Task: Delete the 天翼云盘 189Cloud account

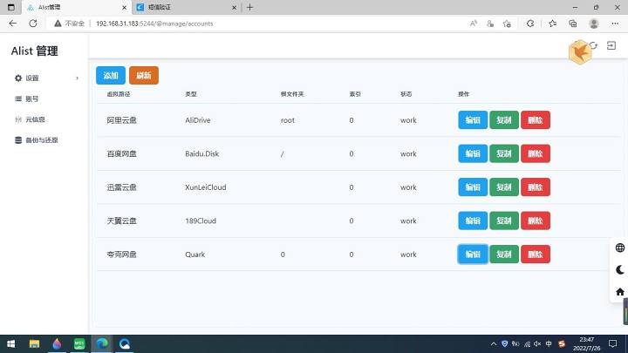Action: (535, 221)
